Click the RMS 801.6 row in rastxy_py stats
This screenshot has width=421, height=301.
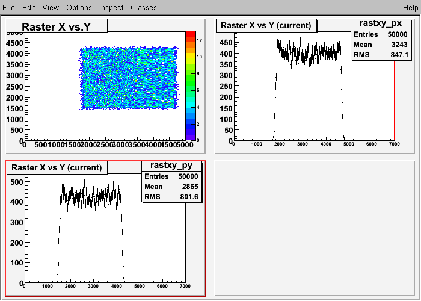pos(171,197)
